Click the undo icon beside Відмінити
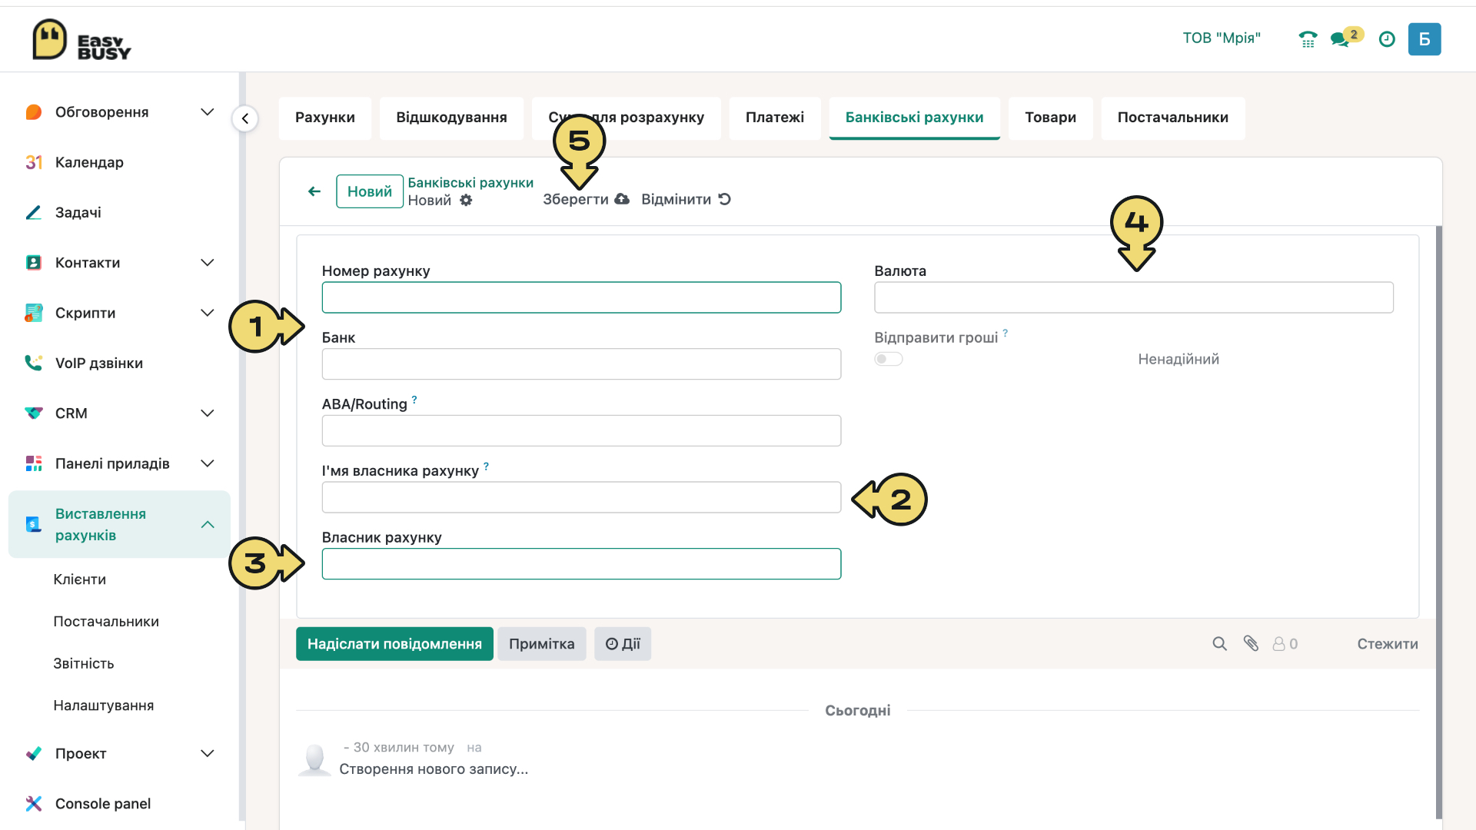This screenshot has width=1476, height=830. point(724,199)
